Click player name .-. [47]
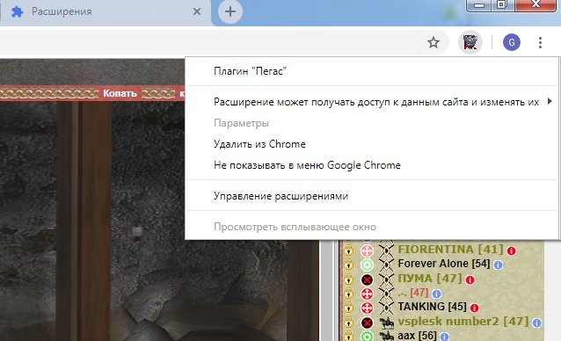 (413, 293)
